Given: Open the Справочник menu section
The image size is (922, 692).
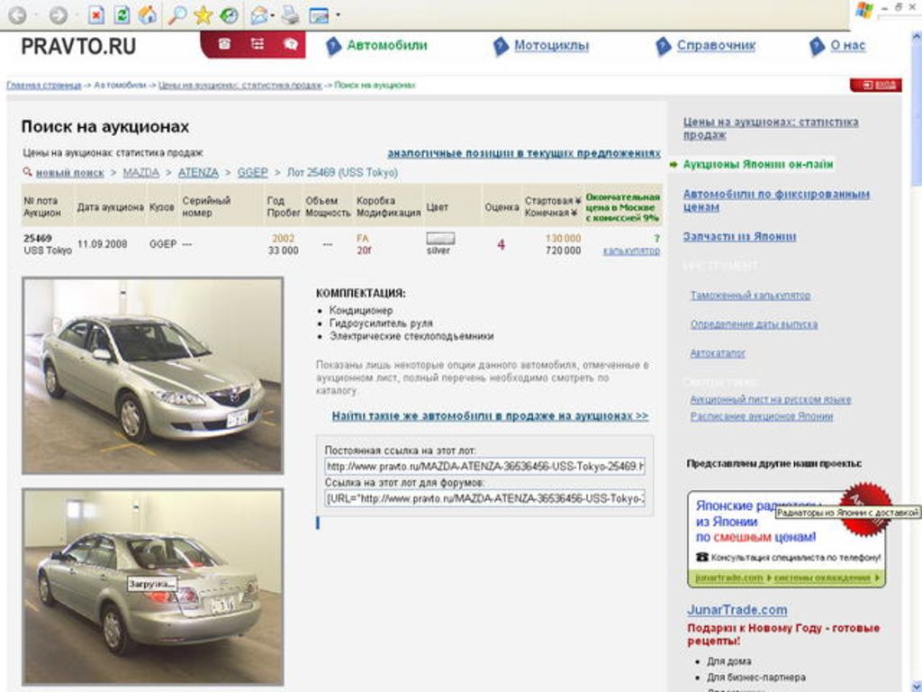Looking at the screenshot, I should tap(716, 45).
